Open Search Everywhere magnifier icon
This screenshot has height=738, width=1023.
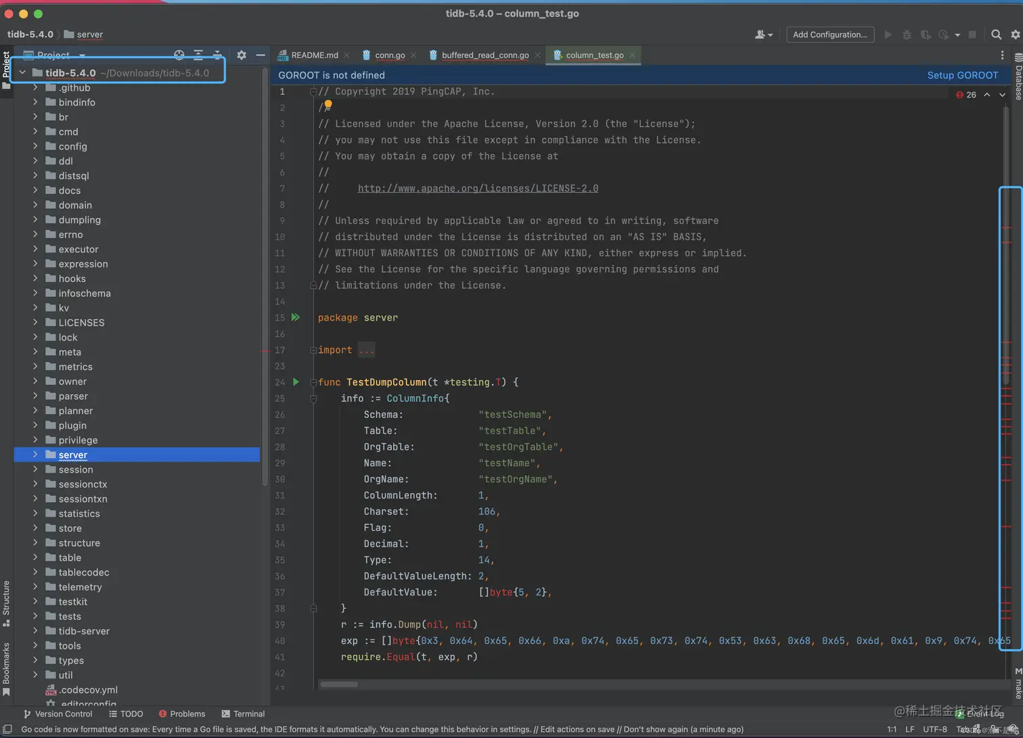coord(996,34)
